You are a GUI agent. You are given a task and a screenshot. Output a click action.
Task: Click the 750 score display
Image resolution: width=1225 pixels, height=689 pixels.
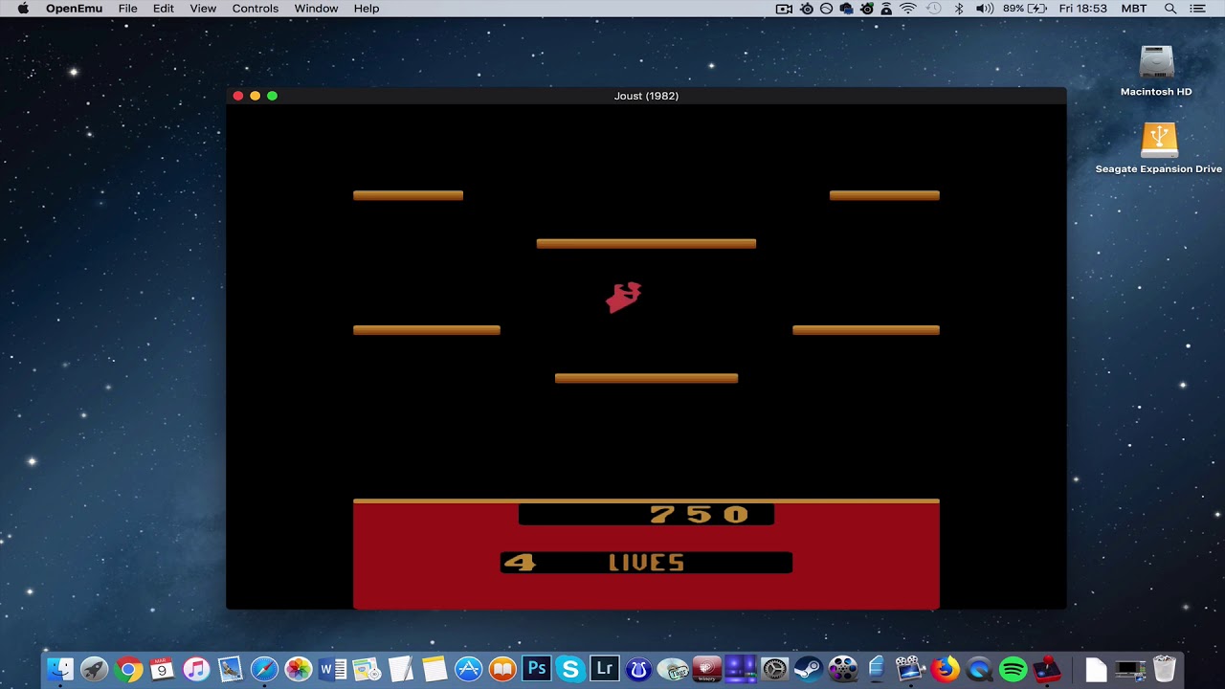tap(699, 515)
